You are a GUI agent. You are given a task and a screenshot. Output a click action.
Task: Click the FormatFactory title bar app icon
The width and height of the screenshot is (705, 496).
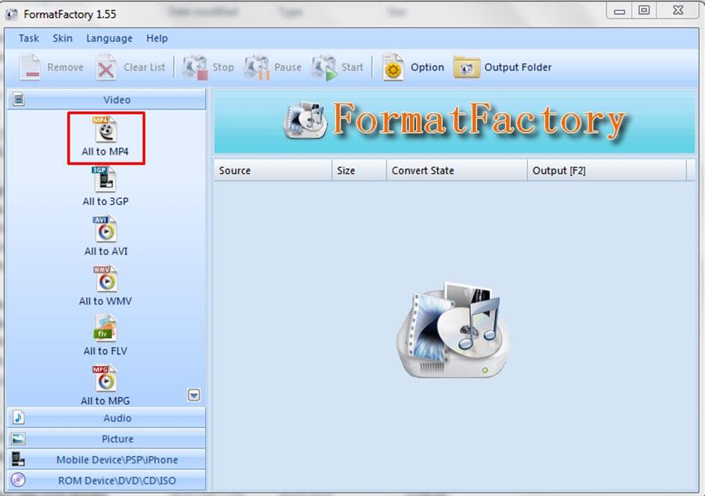[x=12, y=14]
